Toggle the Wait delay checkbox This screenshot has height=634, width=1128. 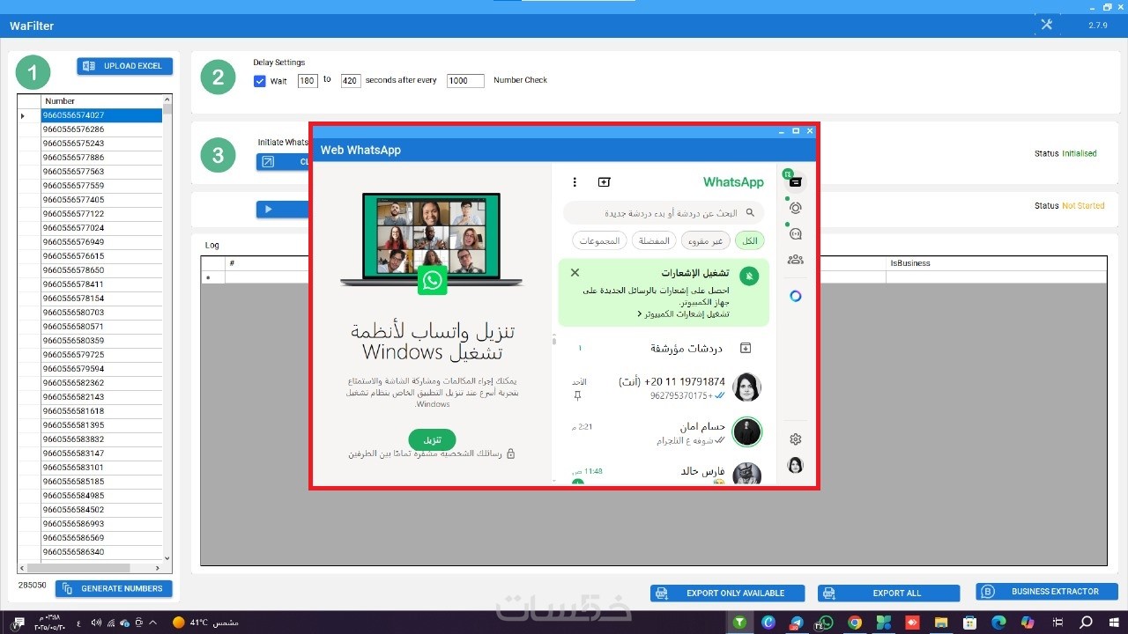260,81
